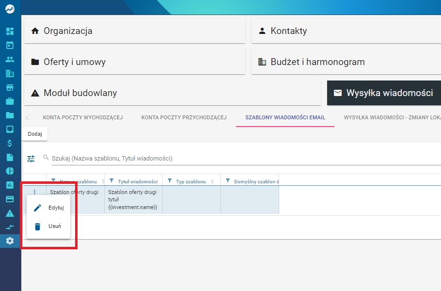Open the pie chart reports icon
The image size is (441, 291).
click(x=10, y=171)
